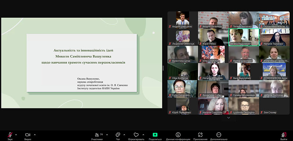The height and width of the screenshot is (141, 293).
Task: Select active speaker Оксана Вашуленко tile
Action: [244, 37]
